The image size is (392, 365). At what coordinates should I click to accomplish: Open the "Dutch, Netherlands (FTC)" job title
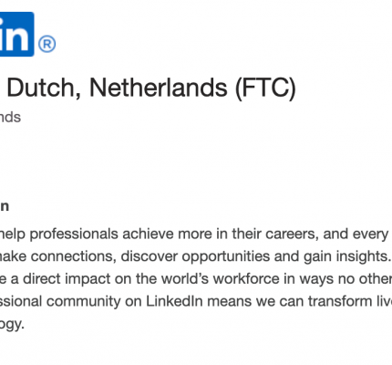(x=151, y=89)
